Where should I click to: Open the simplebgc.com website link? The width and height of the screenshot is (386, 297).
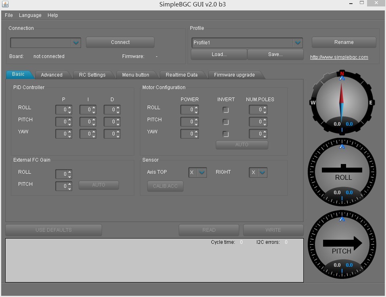[x=339, y=57]
